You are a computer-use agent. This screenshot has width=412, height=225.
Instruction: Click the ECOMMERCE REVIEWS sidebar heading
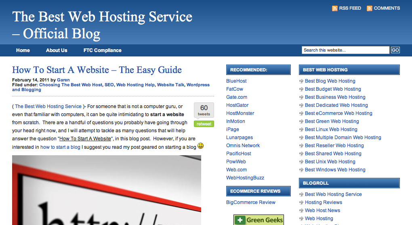point(258,191)
